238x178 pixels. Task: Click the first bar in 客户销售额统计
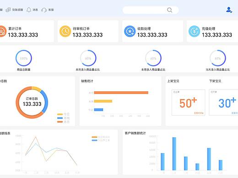point(162,162)
